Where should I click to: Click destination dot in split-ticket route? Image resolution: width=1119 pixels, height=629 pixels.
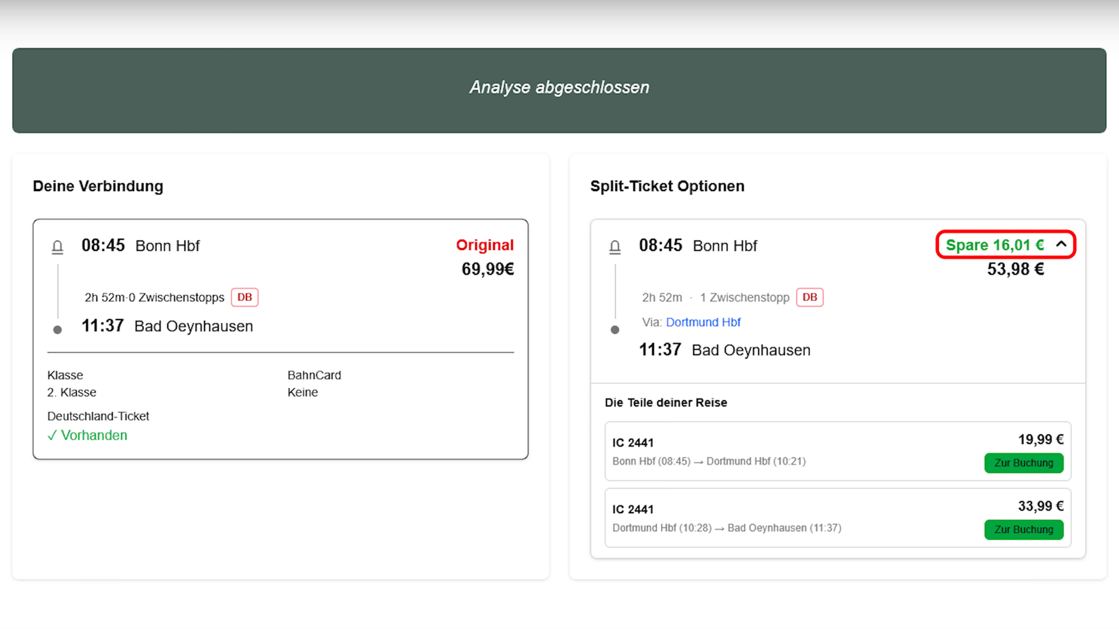pyautogui.click(x=615, y=330)
